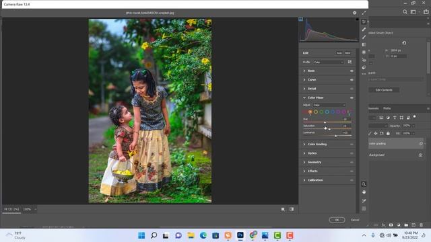Expand the Optics section

[x=304, y=153]
